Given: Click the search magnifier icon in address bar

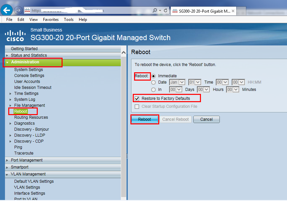Looking at the screenshot, I should [x=155, y=11].
